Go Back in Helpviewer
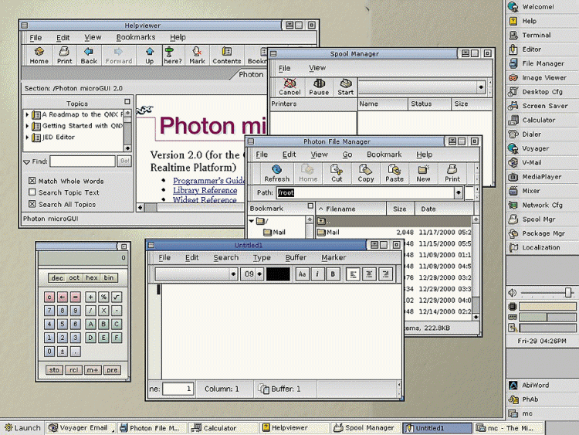Screen dimensions: 579x435 (x=89, y=56)
